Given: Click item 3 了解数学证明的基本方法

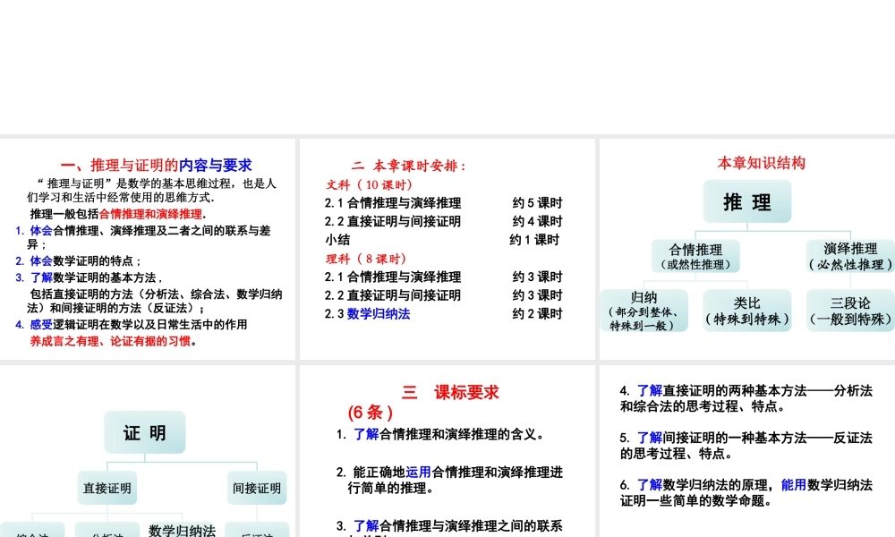Looking at the screenshot, I should click(89, 278).
